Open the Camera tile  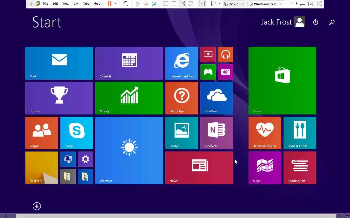[x=226, y=72]
